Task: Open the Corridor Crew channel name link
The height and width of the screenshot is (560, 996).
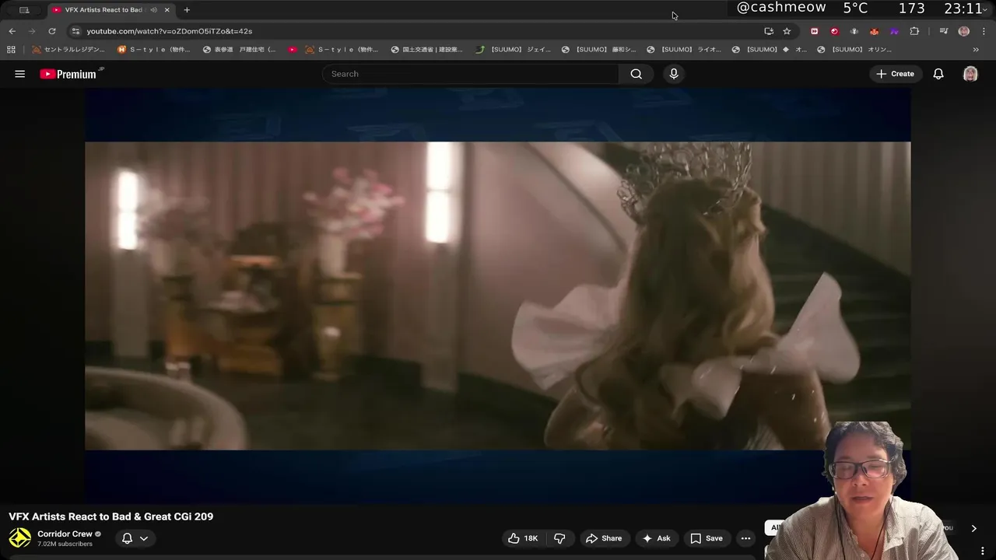Action: point(65,534)
